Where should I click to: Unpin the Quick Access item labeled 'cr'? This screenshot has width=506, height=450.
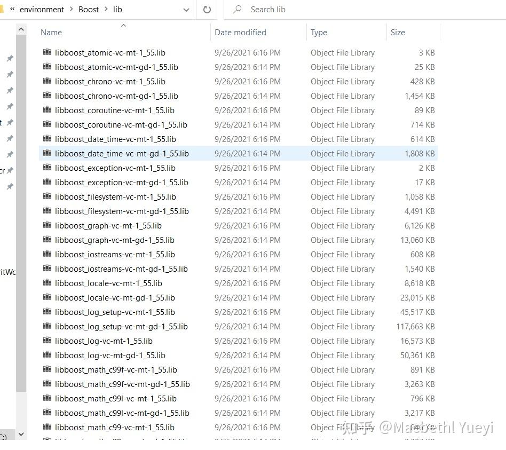[x=10, y=170]
